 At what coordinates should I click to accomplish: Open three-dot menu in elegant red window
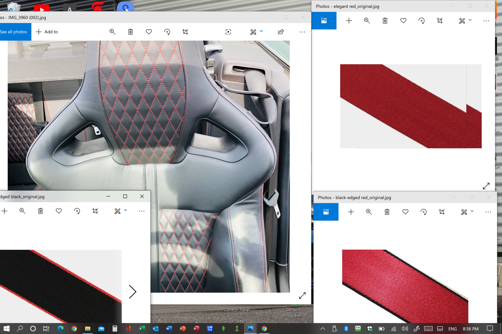[x=486, y=21]
